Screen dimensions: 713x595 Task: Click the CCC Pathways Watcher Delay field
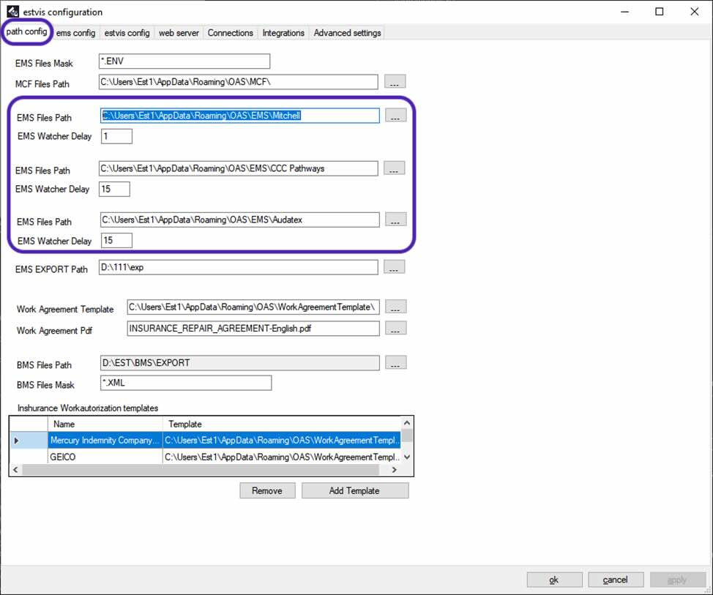(114, 189)
